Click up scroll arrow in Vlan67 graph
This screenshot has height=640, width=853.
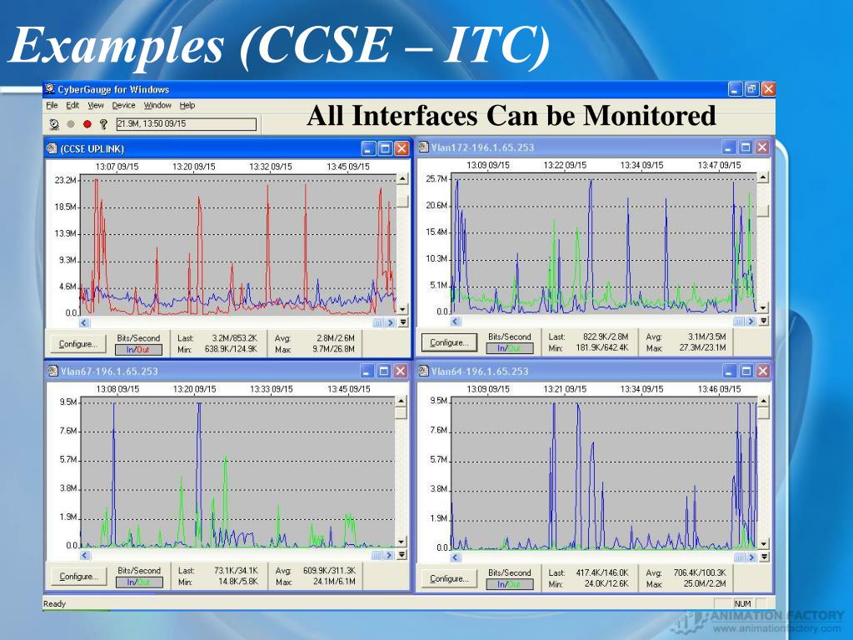tap(401, 401)
